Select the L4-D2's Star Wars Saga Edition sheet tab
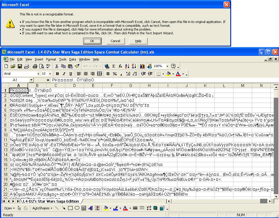The height and width of the screenshot is (218, 279). click(51, 201)
